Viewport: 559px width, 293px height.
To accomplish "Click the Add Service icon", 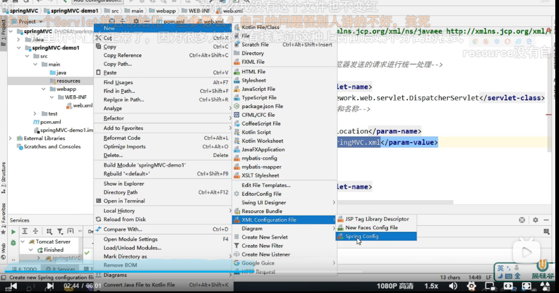I will tap(70, 231).
